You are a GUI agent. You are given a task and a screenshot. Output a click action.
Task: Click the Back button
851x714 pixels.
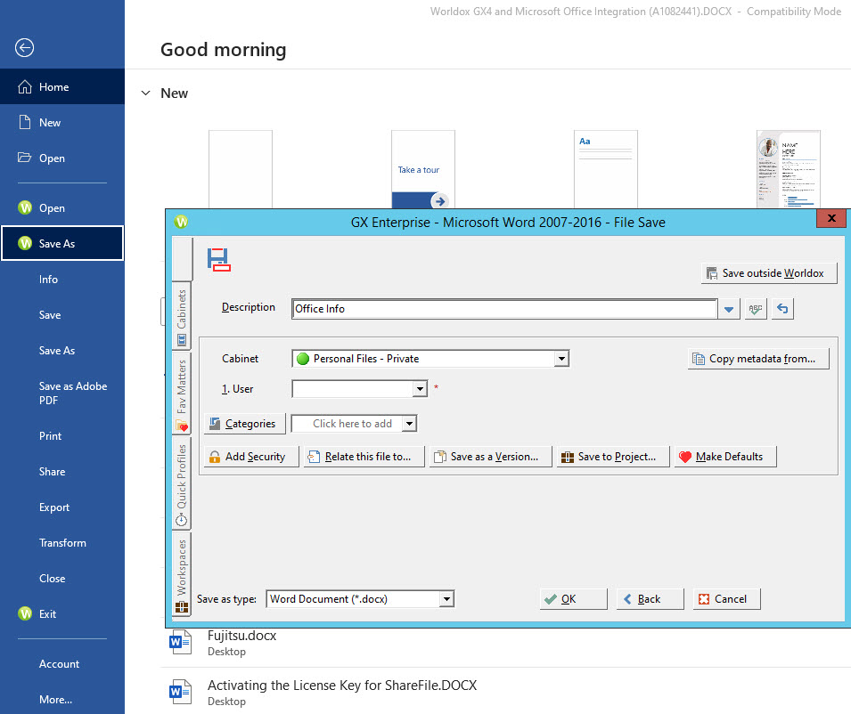[650, 599]
